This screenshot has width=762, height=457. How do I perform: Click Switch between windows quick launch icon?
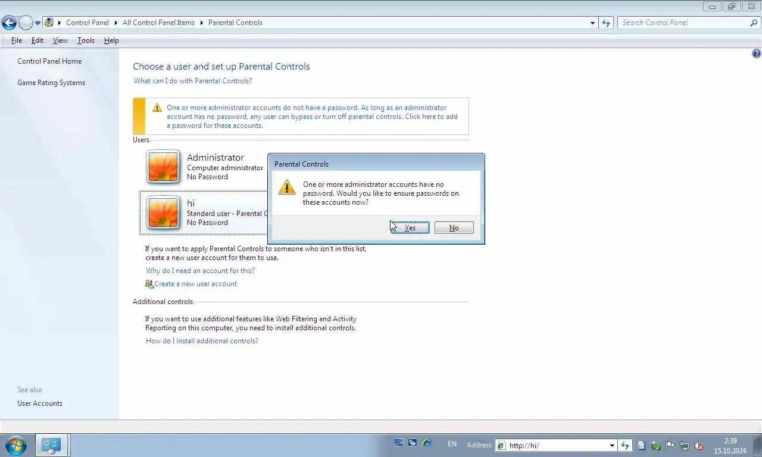(x=413, y=443)
